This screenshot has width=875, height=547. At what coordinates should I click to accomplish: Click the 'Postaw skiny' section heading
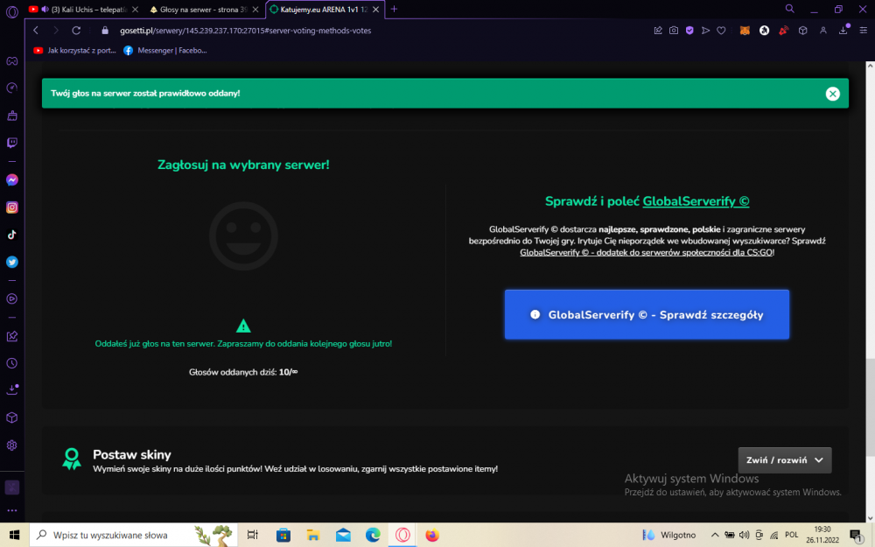132,454
